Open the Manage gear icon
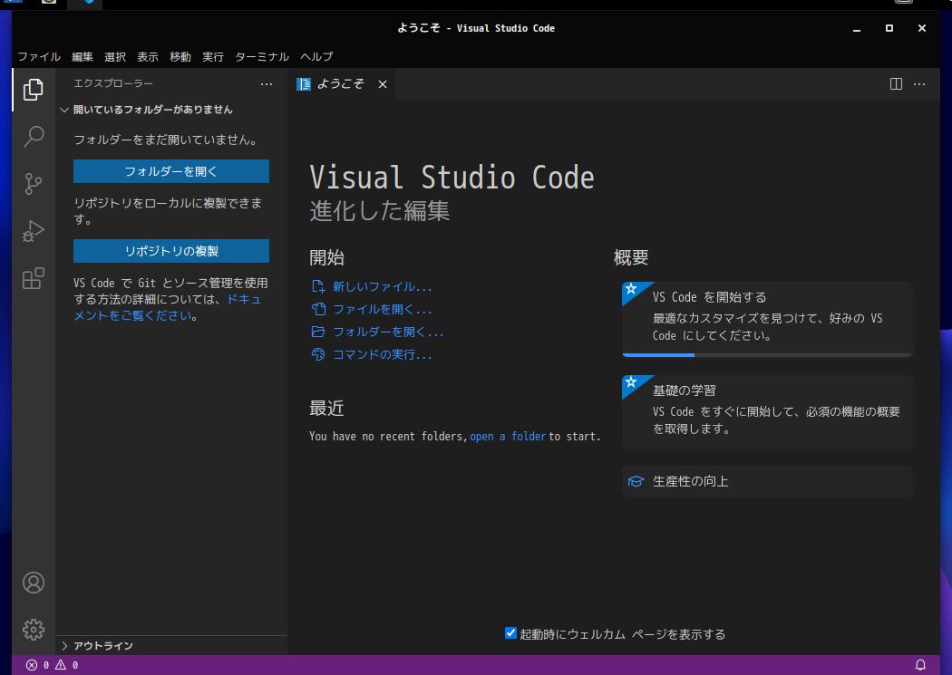 click(34, 630)
